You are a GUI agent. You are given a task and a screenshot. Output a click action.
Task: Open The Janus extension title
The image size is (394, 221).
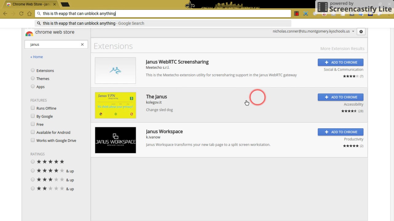156,97
